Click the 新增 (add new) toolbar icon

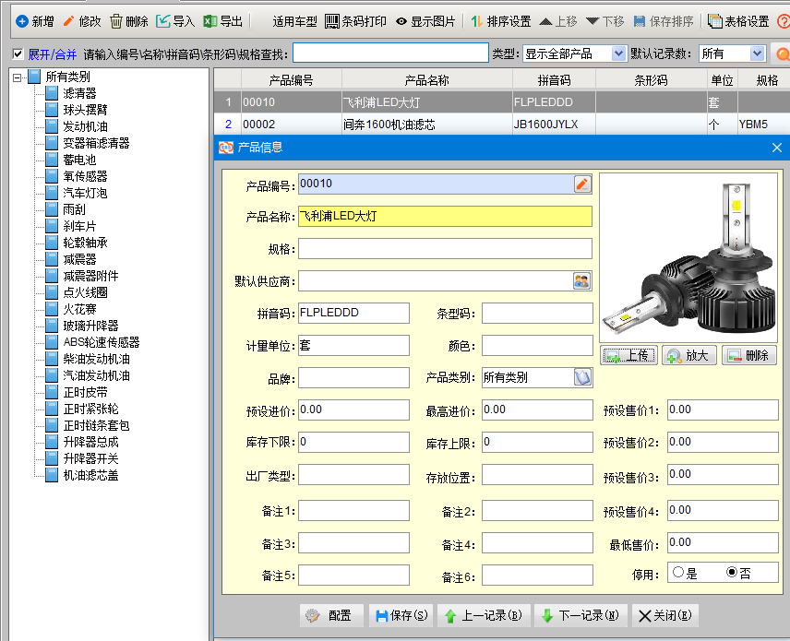tap(21, 21)
